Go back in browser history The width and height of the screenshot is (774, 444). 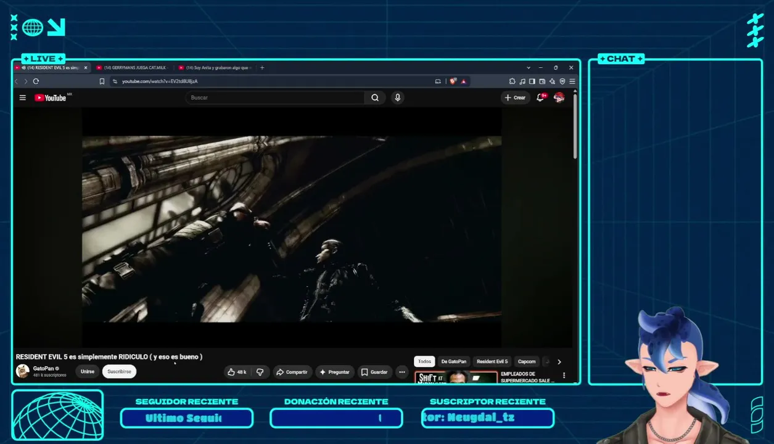pyautogui.click(x=17, y=81)
